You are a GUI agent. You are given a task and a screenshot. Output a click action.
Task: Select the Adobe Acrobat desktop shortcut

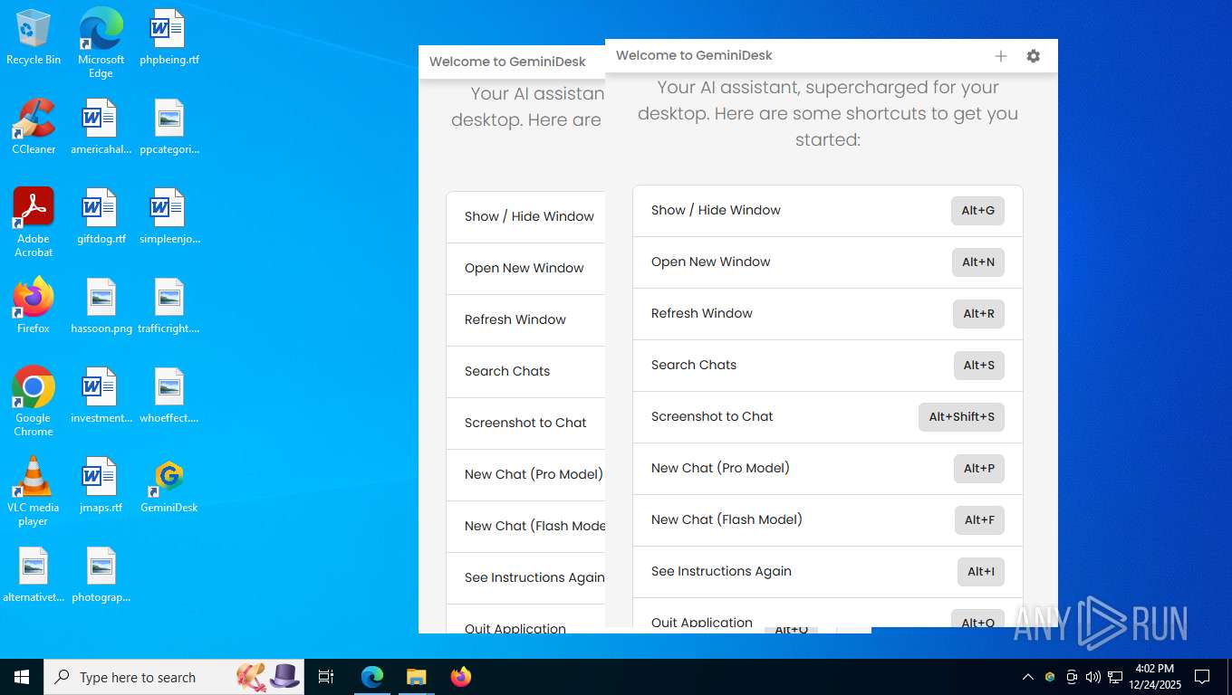[34, 223]
